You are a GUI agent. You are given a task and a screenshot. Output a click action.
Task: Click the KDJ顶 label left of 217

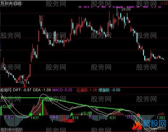87,113
